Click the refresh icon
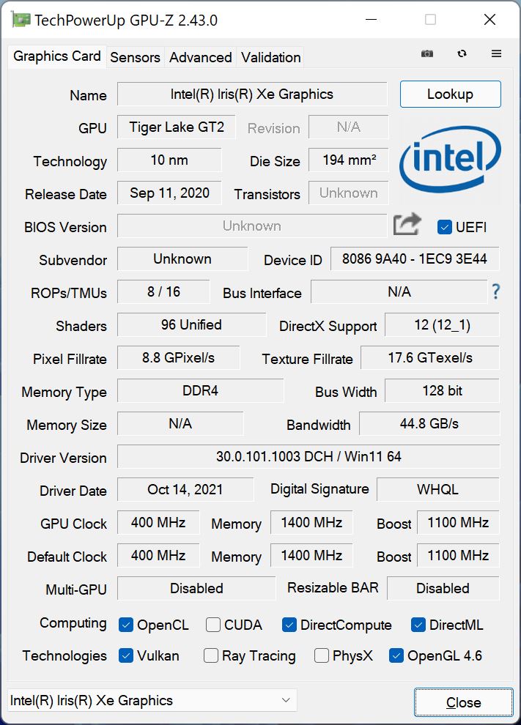This screenshot has width=521, height=725. (x=462, y=54)
